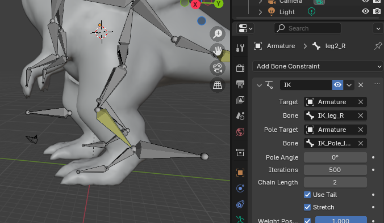Toggle camera view gizmo button
Screen dimensions: 384x223
[218, 68]
